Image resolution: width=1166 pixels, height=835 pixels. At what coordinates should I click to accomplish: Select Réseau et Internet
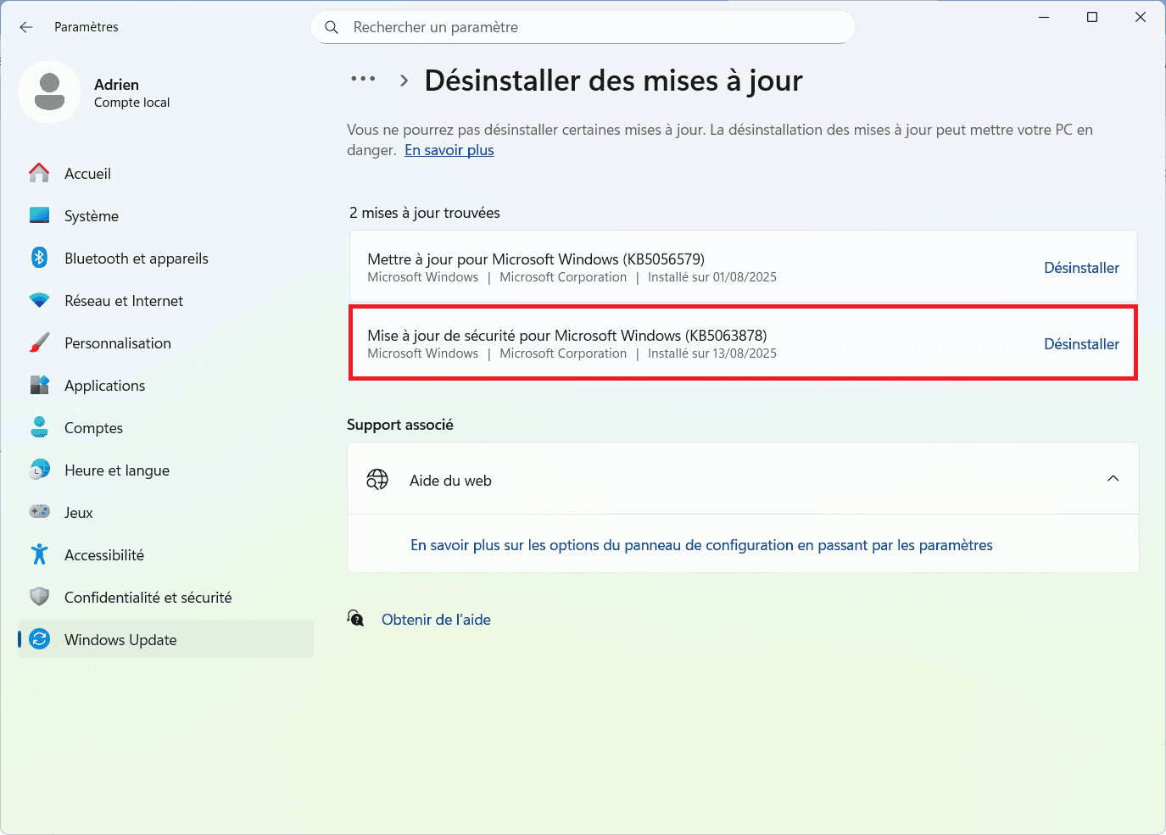[165, 300]
